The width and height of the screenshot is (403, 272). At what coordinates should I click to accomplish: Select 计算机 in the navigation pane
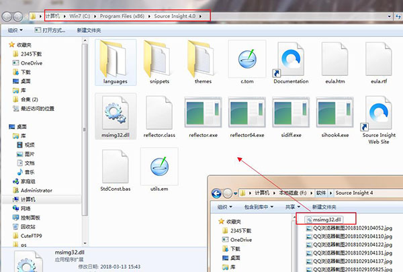click(24, 199)
